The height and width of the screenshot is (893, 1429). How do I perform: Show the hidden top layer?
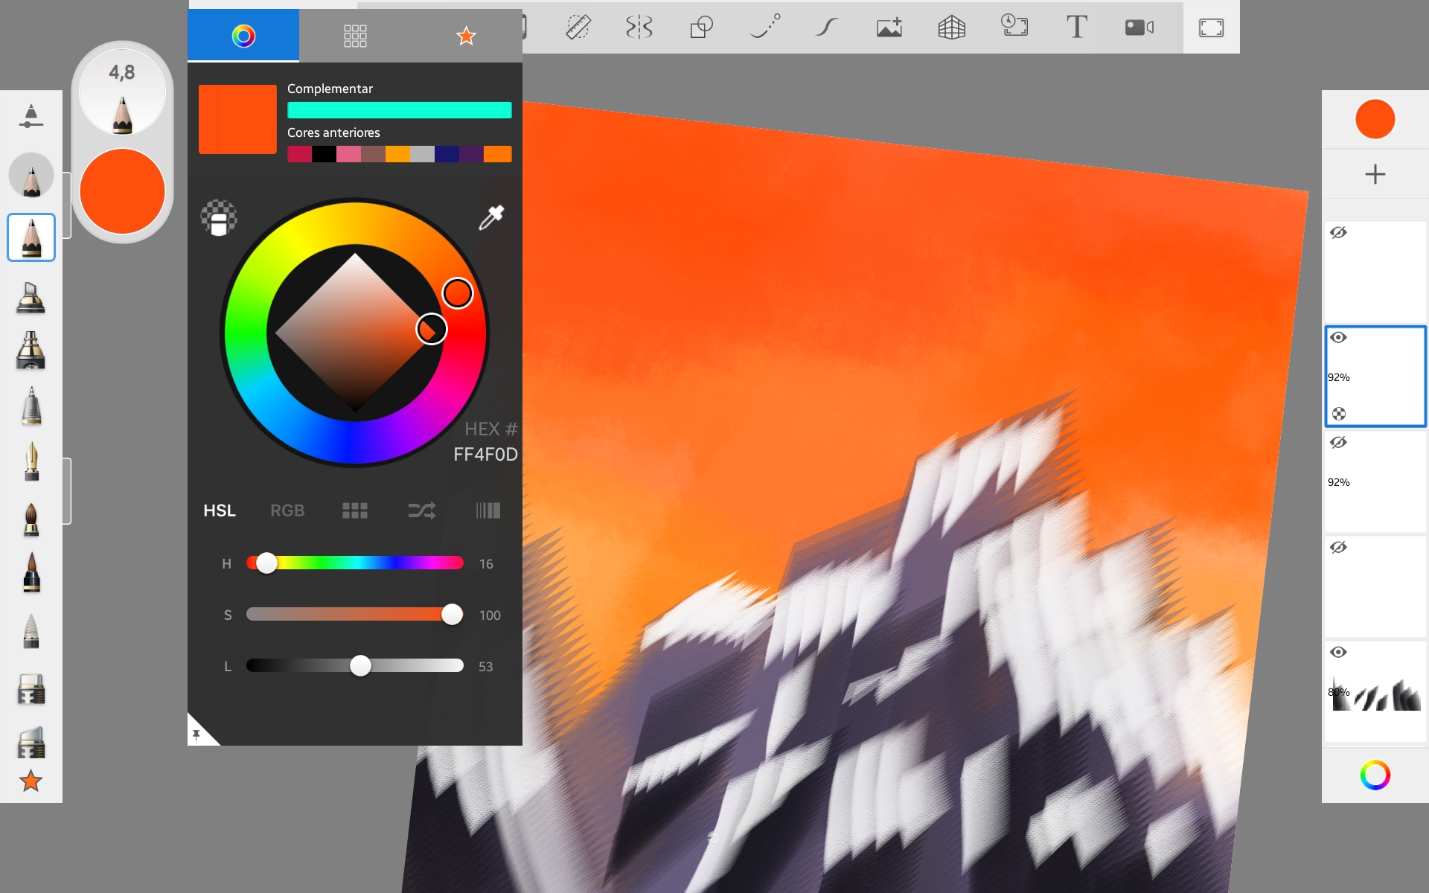coord(1338,233)
